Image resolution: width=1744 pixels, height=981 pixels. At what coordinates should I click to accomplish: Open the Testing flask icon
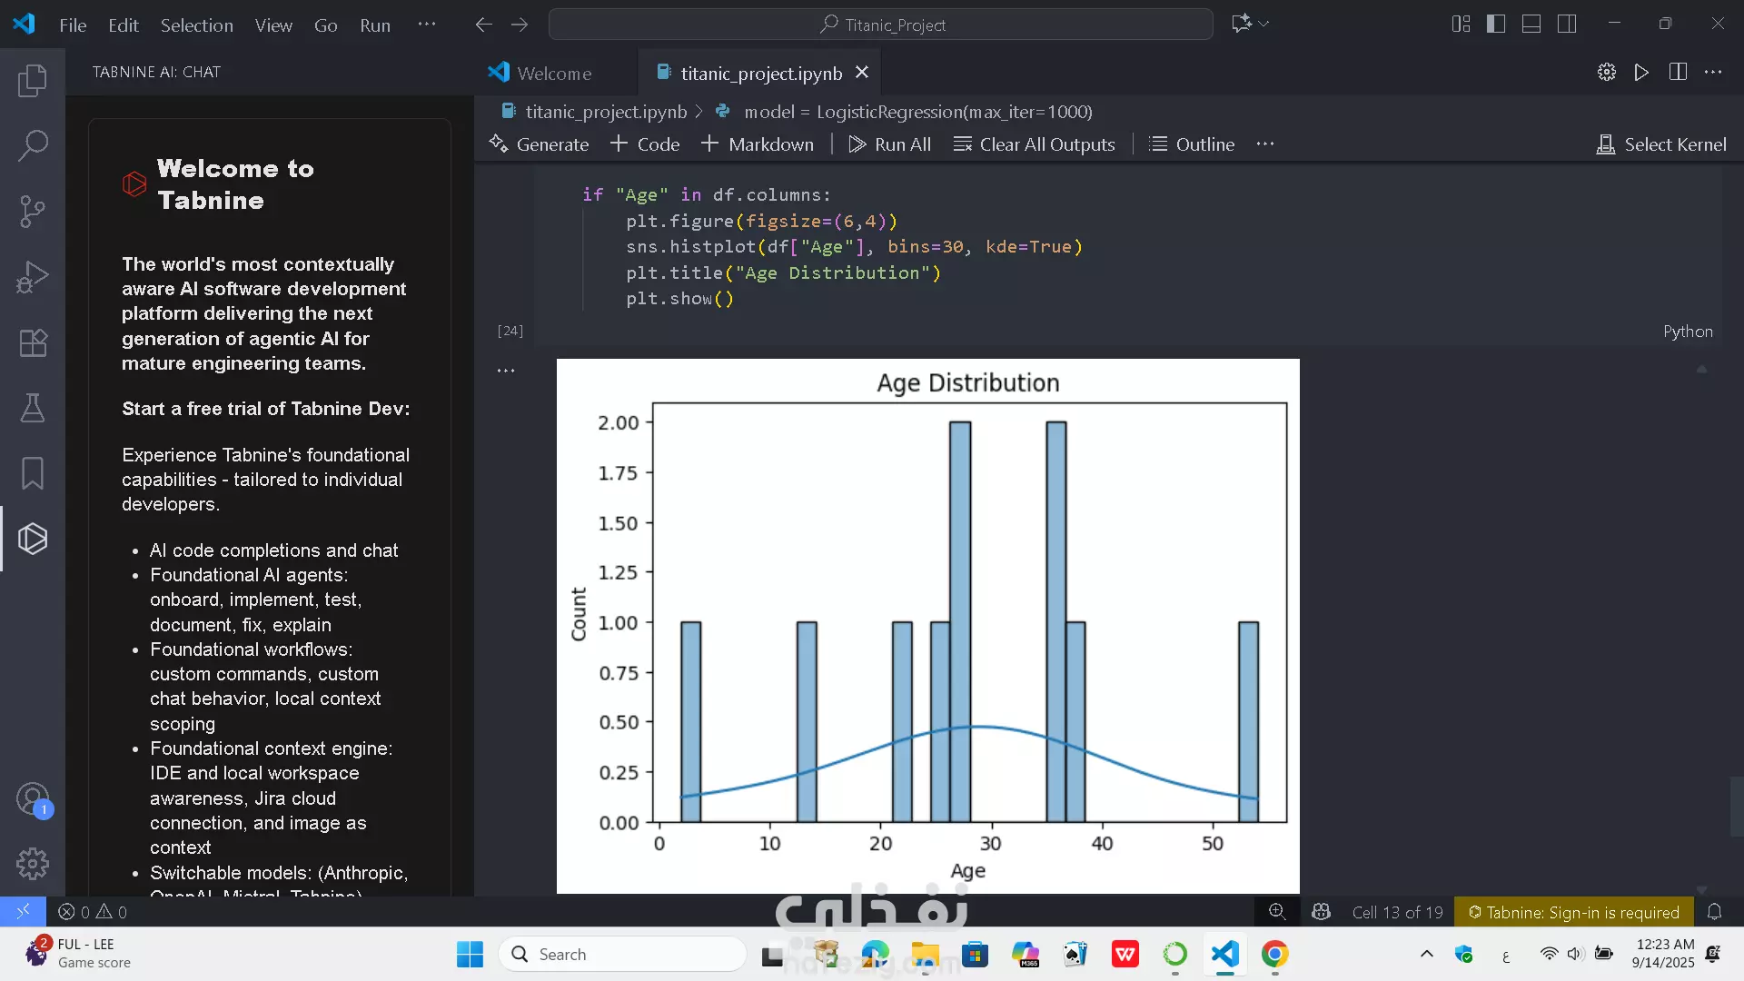33,408
